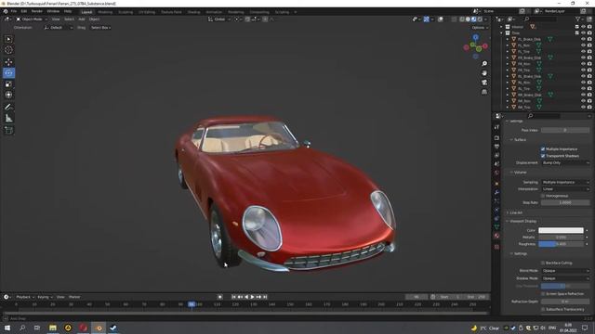Select the Select Box tool in the toolbar
595x334 pixels.
coord(8,39)
